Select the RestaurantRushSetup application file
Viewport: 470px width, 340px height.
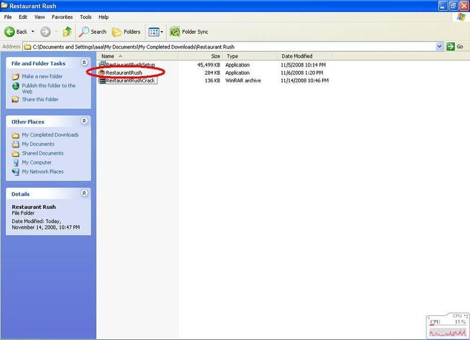pyautogui.click(x=130, y=64)
